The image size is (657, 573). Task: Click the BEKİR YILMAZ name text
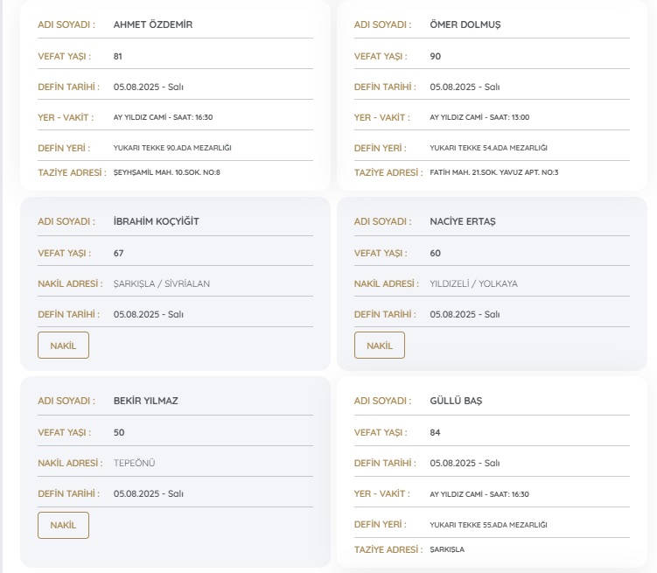pos(145,401)
